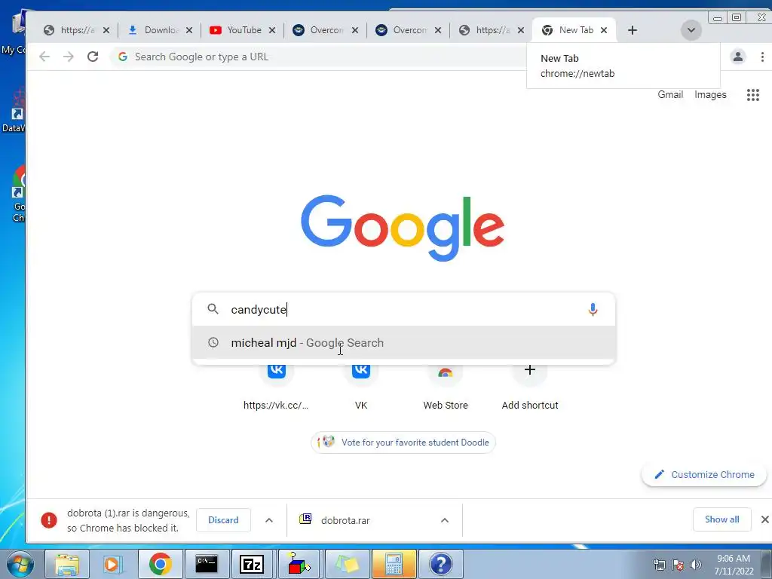Close the New Tab tab

pyautogui.click(x=604, y=30)
